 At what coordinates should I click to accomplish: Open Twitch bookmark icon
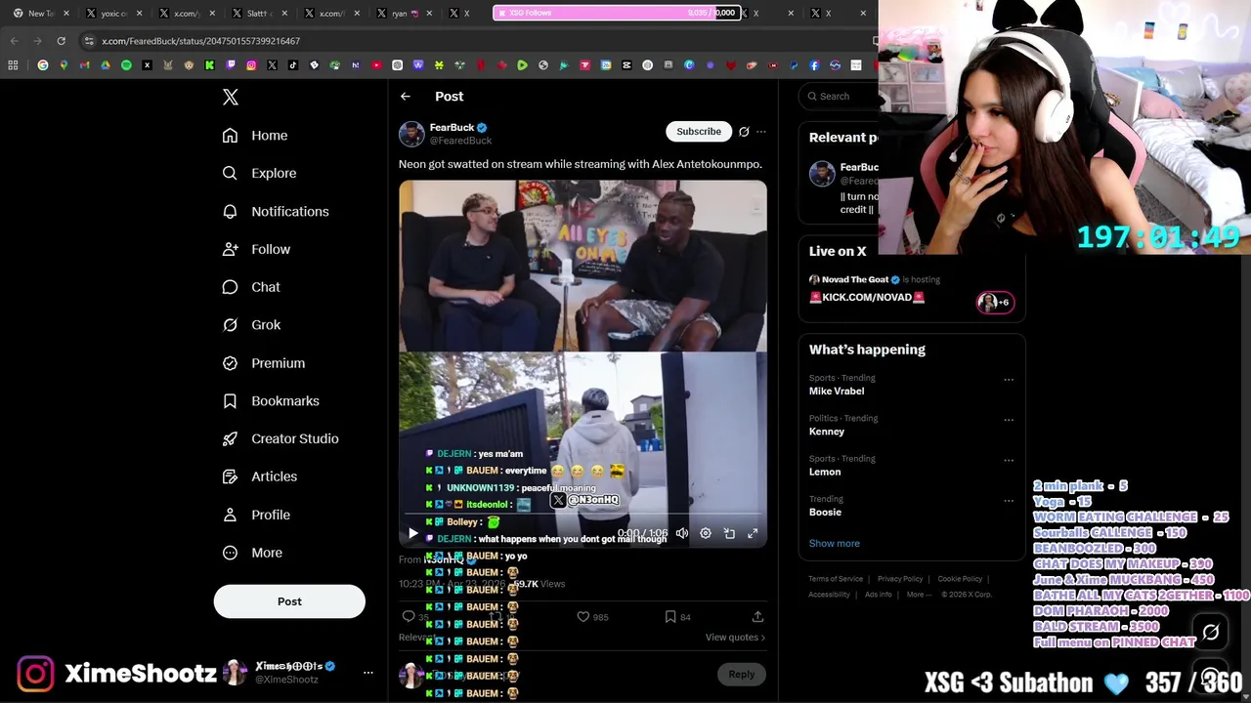pyautogui.click(x=231, y=65)
